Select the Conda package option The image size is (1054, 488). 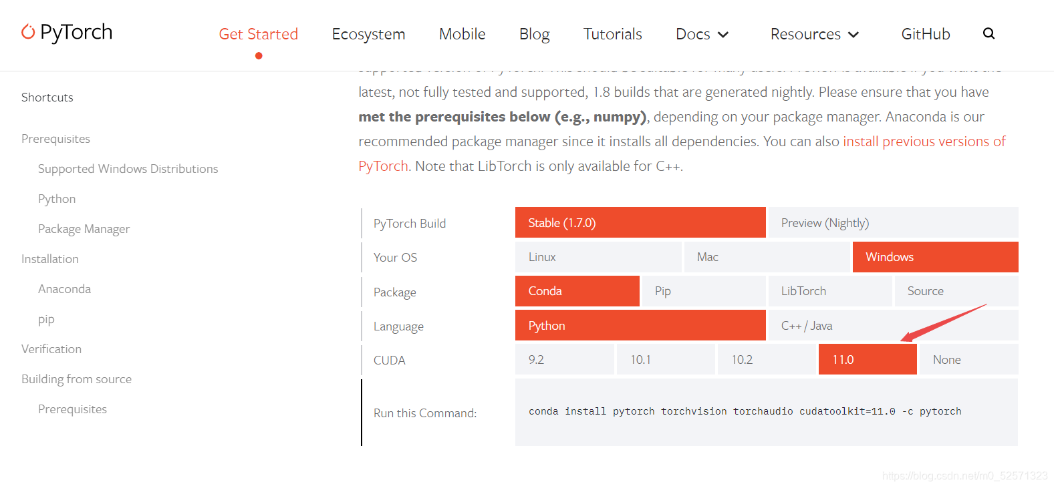click(x=577, y=291)
